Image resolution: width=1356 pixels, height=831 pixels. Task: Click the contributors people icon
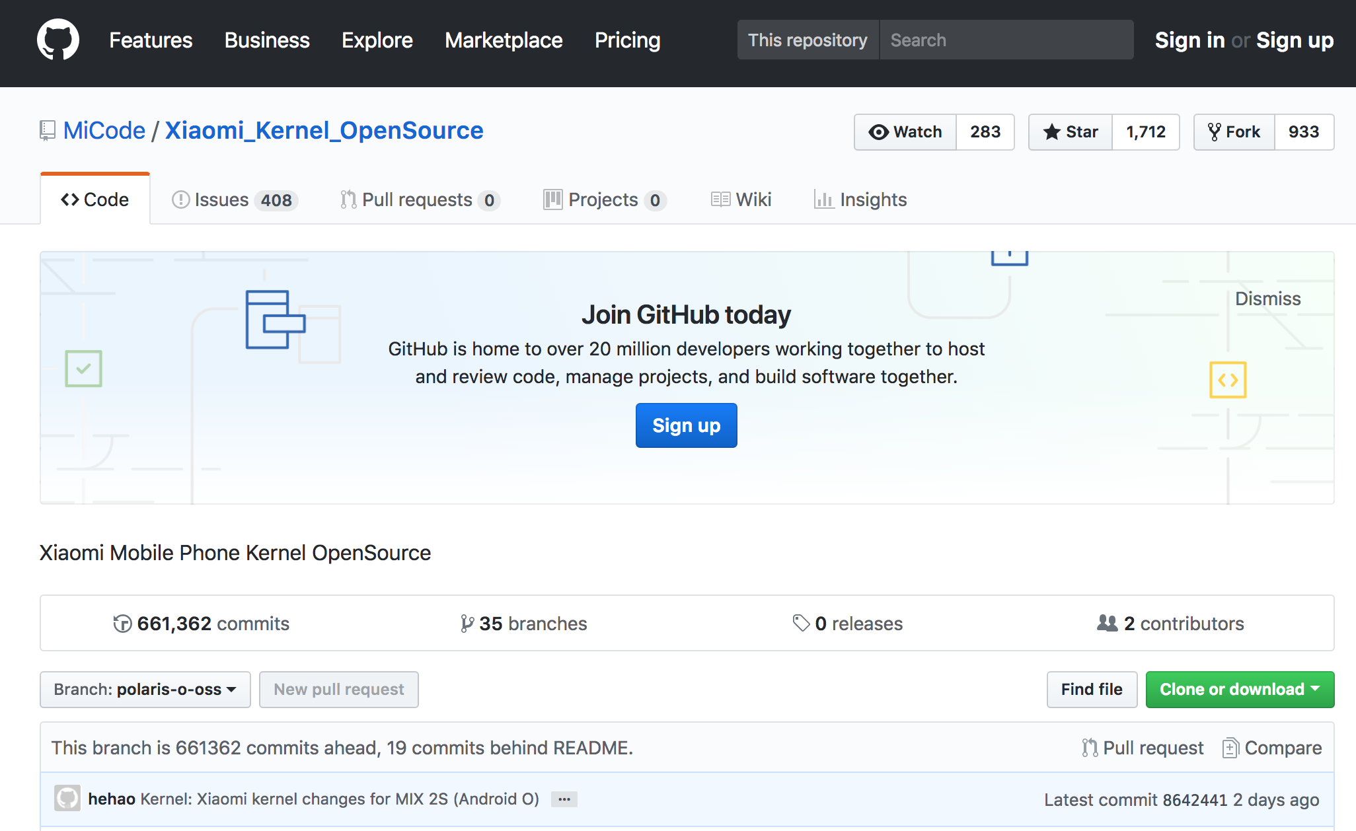[x=1107, y=623]
